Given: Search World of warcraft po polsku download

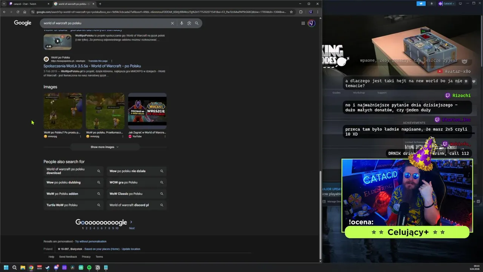Looking at the screenshot, I should [74, 171].
